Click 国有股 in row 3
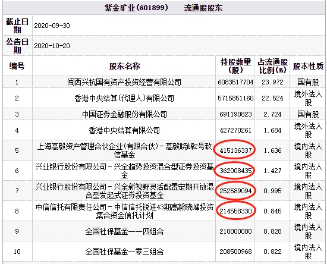 pos(308,114)
